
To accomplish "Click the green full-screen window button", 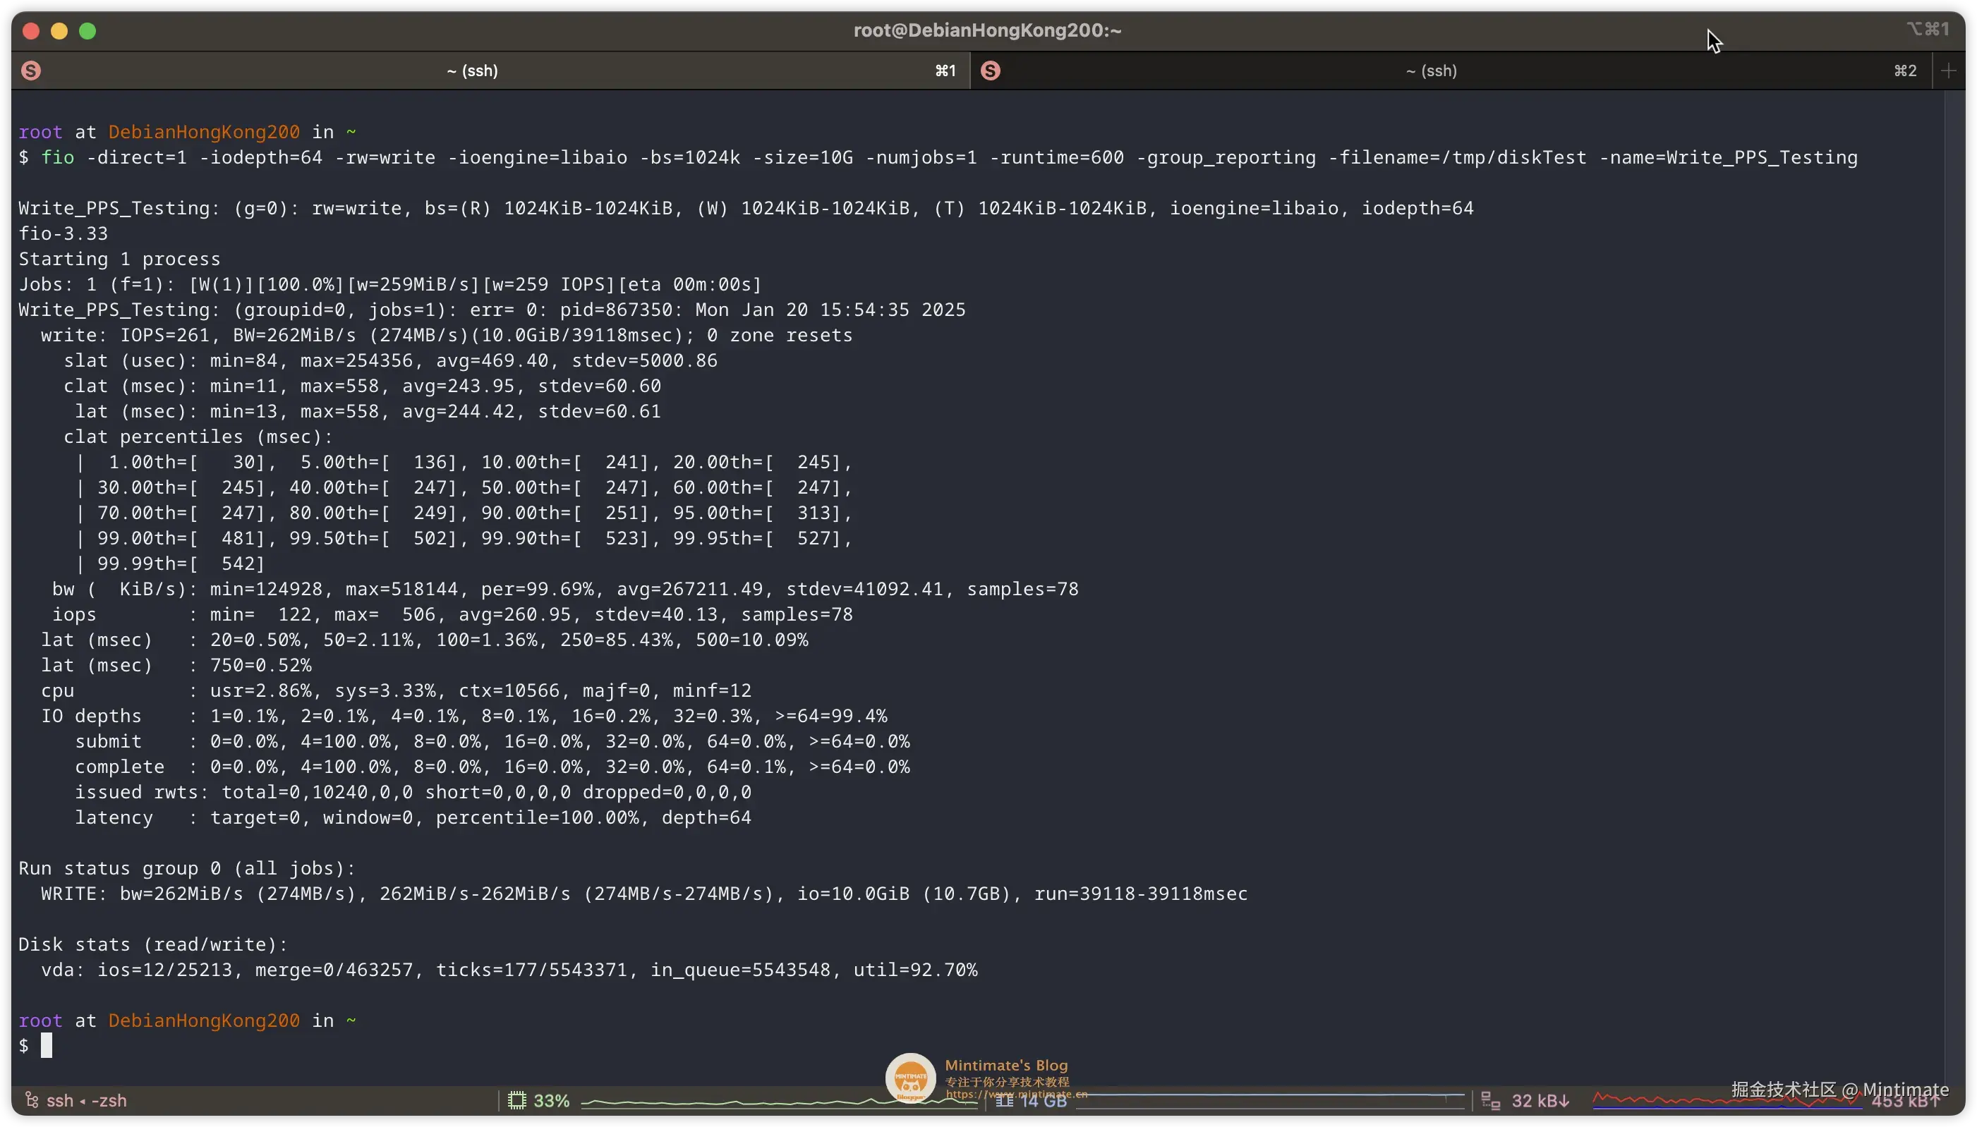I will click(87, 31).
